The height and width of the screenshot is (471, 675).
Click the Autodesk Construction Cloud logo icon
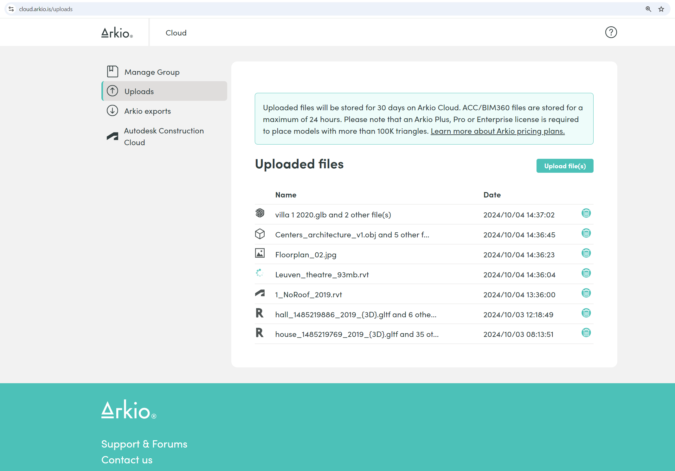point(113,136)
